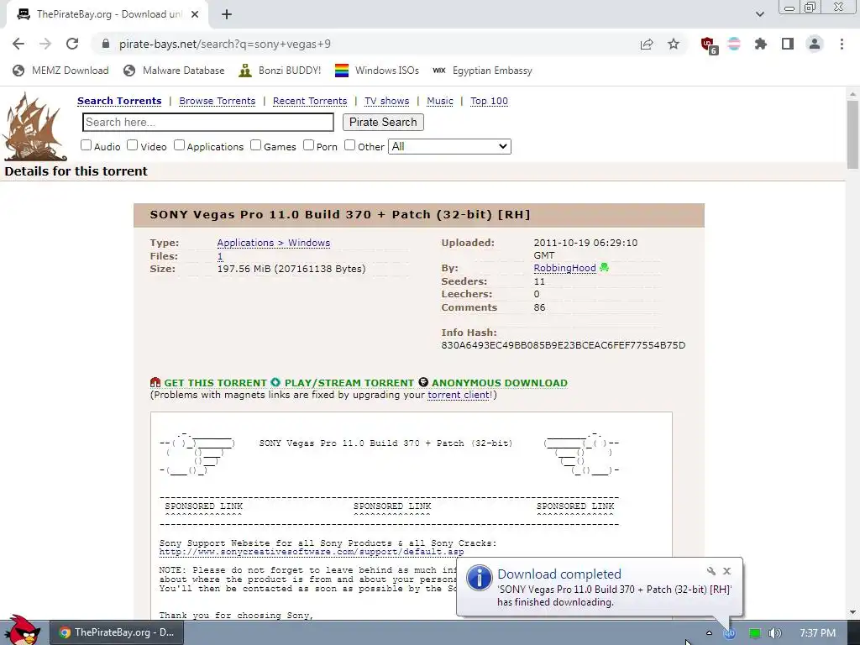Click PLAY/STREAM TORRENT link
This screenshot has width=860, height=645.
(x=349, y=383)
